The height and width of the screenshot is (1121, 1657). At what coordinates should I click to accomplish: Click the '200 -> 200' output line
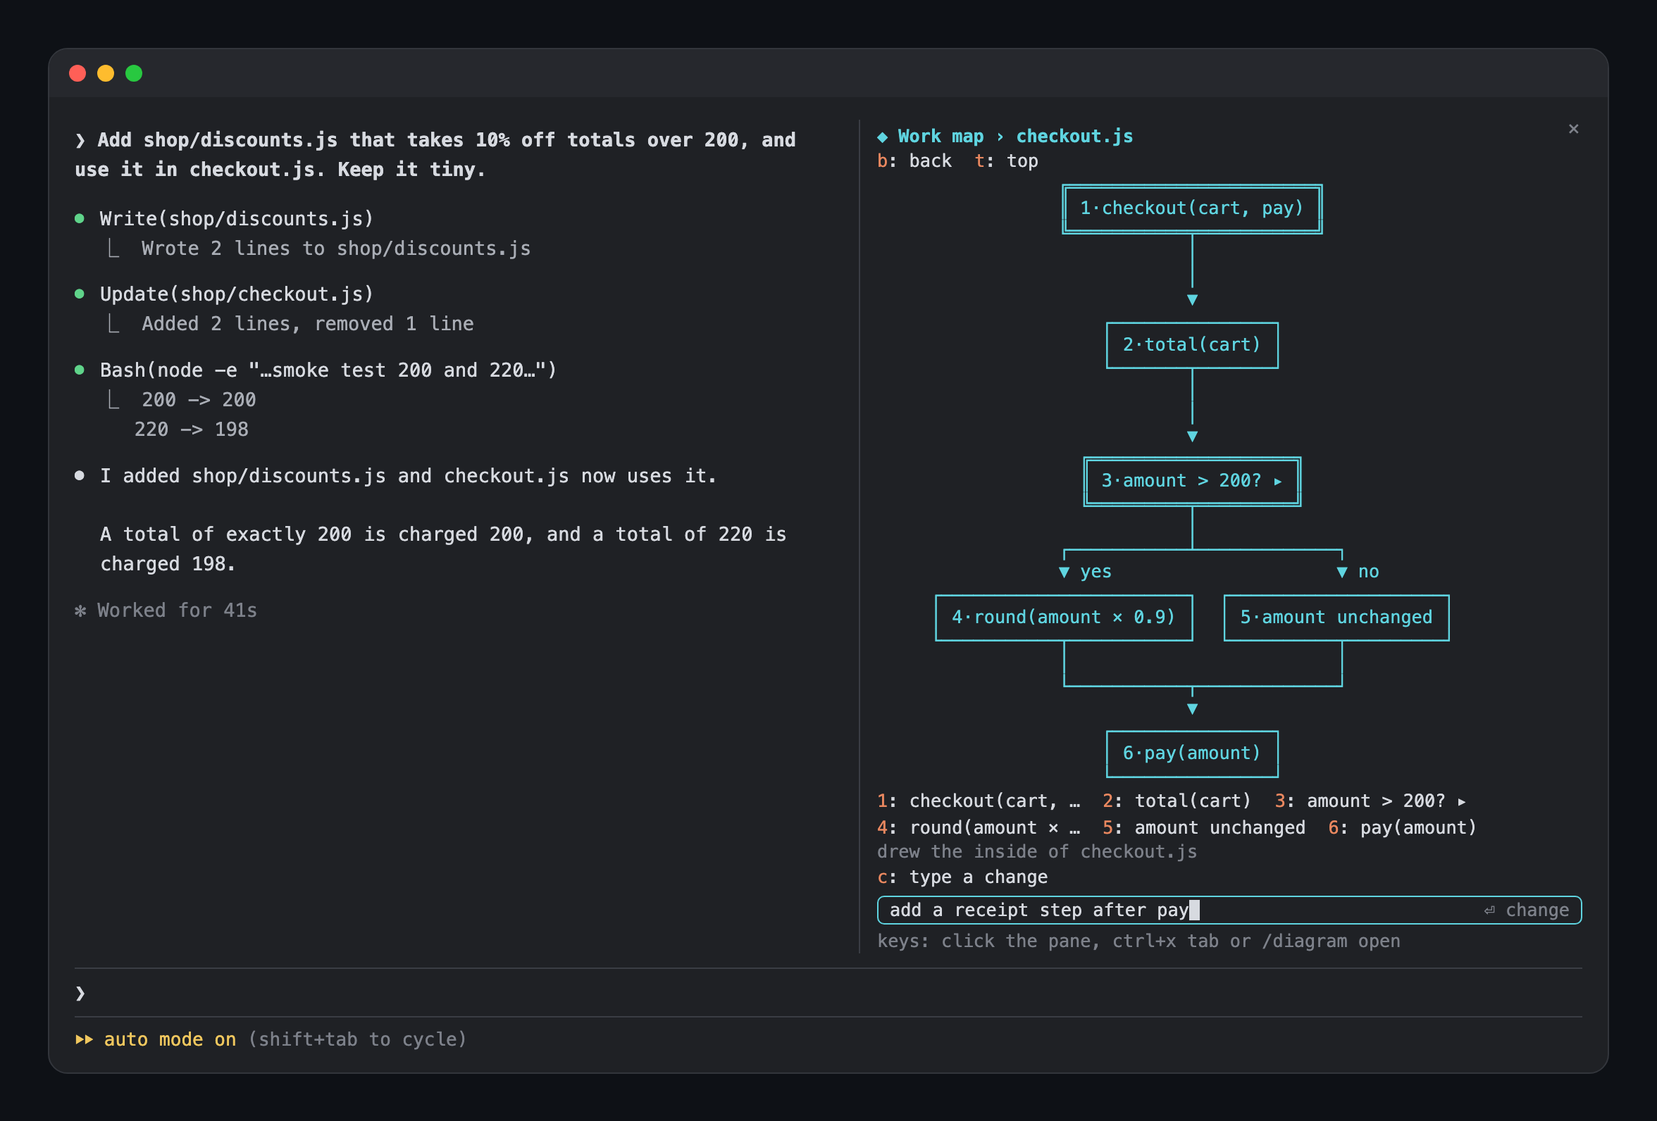(198, 400)
